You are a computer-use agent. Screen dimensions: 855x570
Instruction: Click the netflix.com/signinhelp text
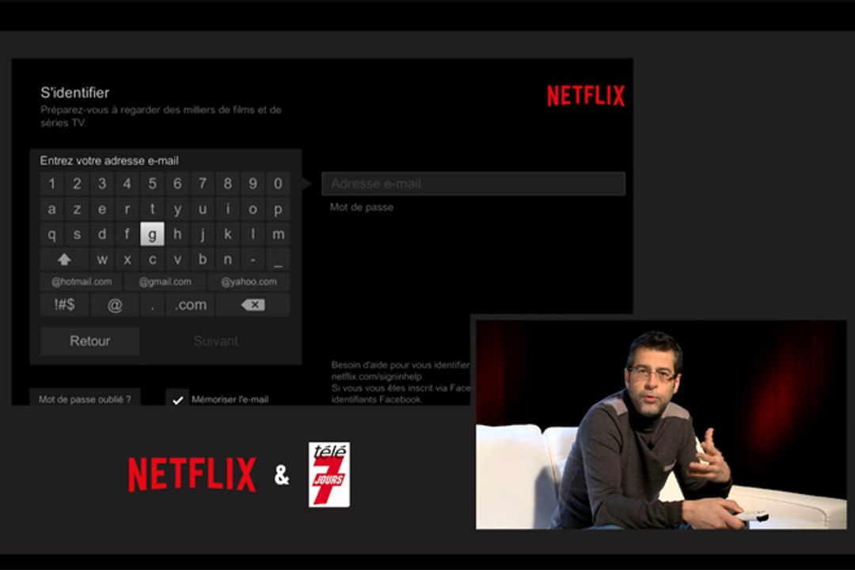point(376,376)
